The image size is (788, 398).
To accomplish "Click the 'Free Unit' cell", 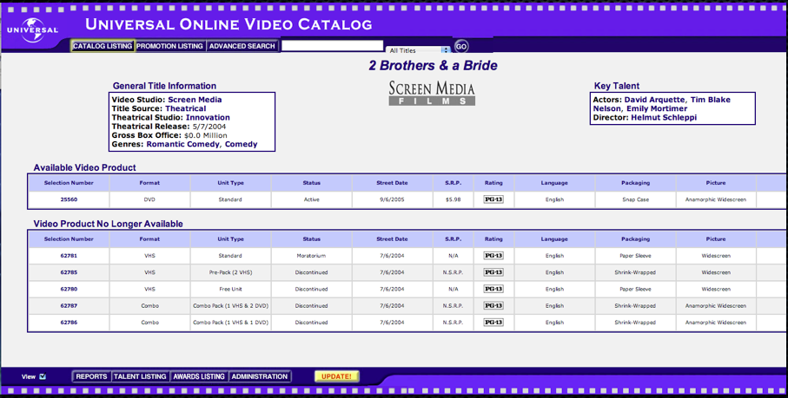I will [x=231, y=289].
